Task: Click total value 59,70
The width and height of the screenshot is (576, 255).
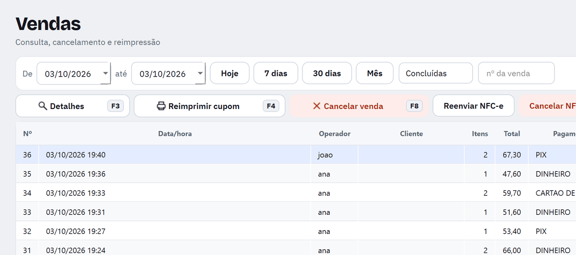Action: [x=512, y=193]
